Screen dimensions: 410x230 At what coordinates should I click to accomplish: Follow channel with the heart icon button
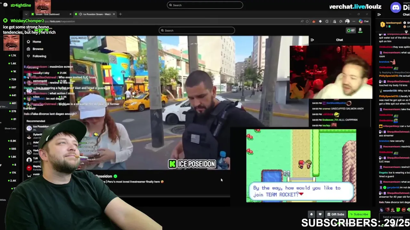(x=320, y=214)
